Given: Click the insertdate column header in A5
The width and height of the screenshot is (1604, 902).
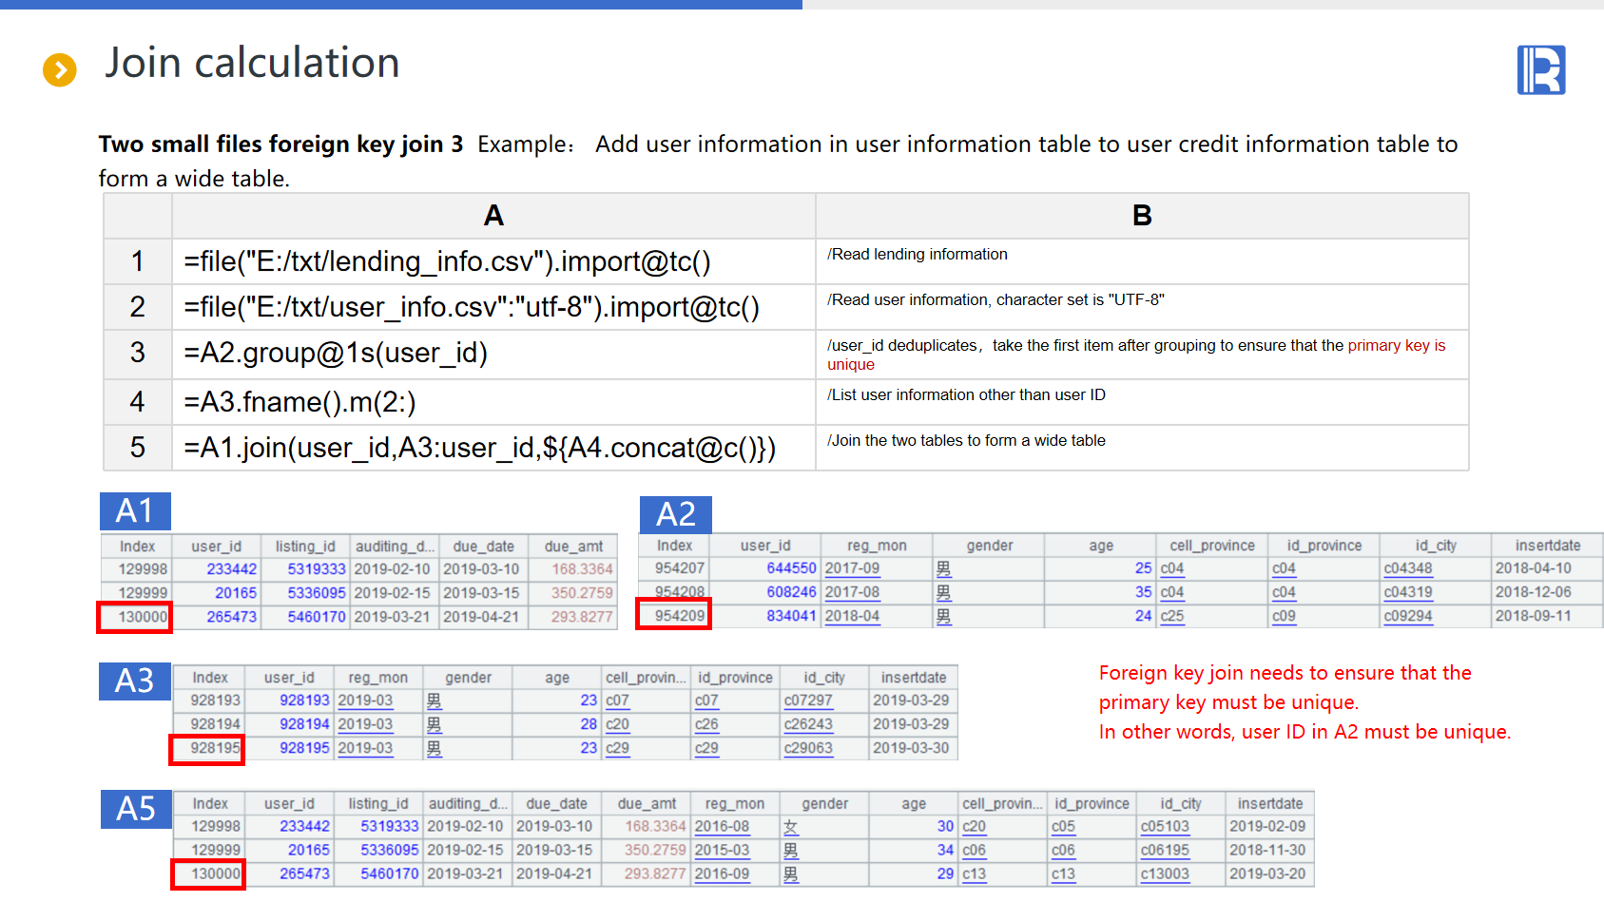Looking at the screenshot, I should tap(1269, 804).
